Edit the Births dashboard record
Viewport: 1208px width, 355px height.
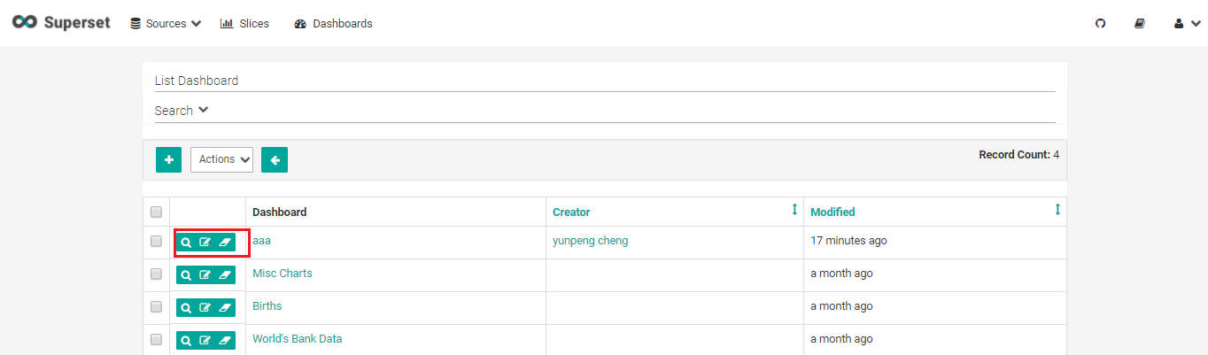205,307
